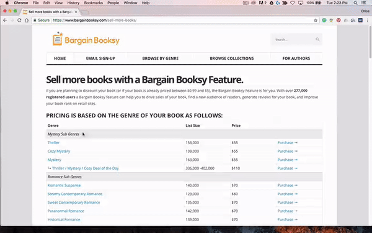Image resolution: width=372 pixels, height=233 pixels.
Task: Open the EMAIL SIGN-UP page
Action: tap(100, 58)
